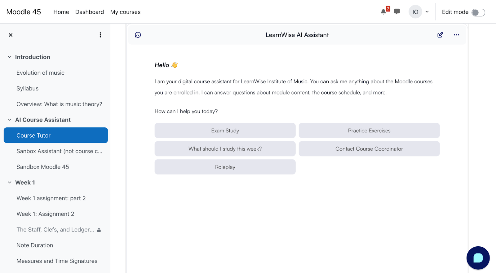Expand the user menu dropdown arrow
This screenshot has height=273, width=496.
point(427,12)
